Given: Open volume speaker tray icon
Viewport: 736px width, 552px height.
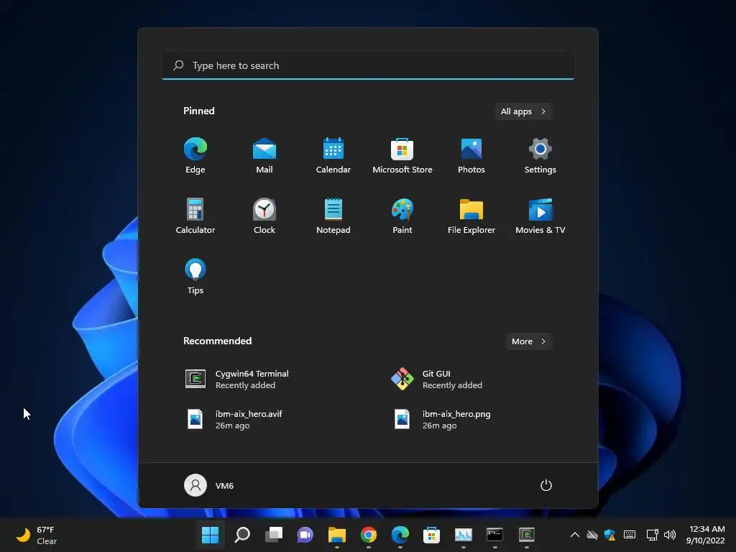Looking at the screenshot, I should pyautogui.click(x=670, y=535).
